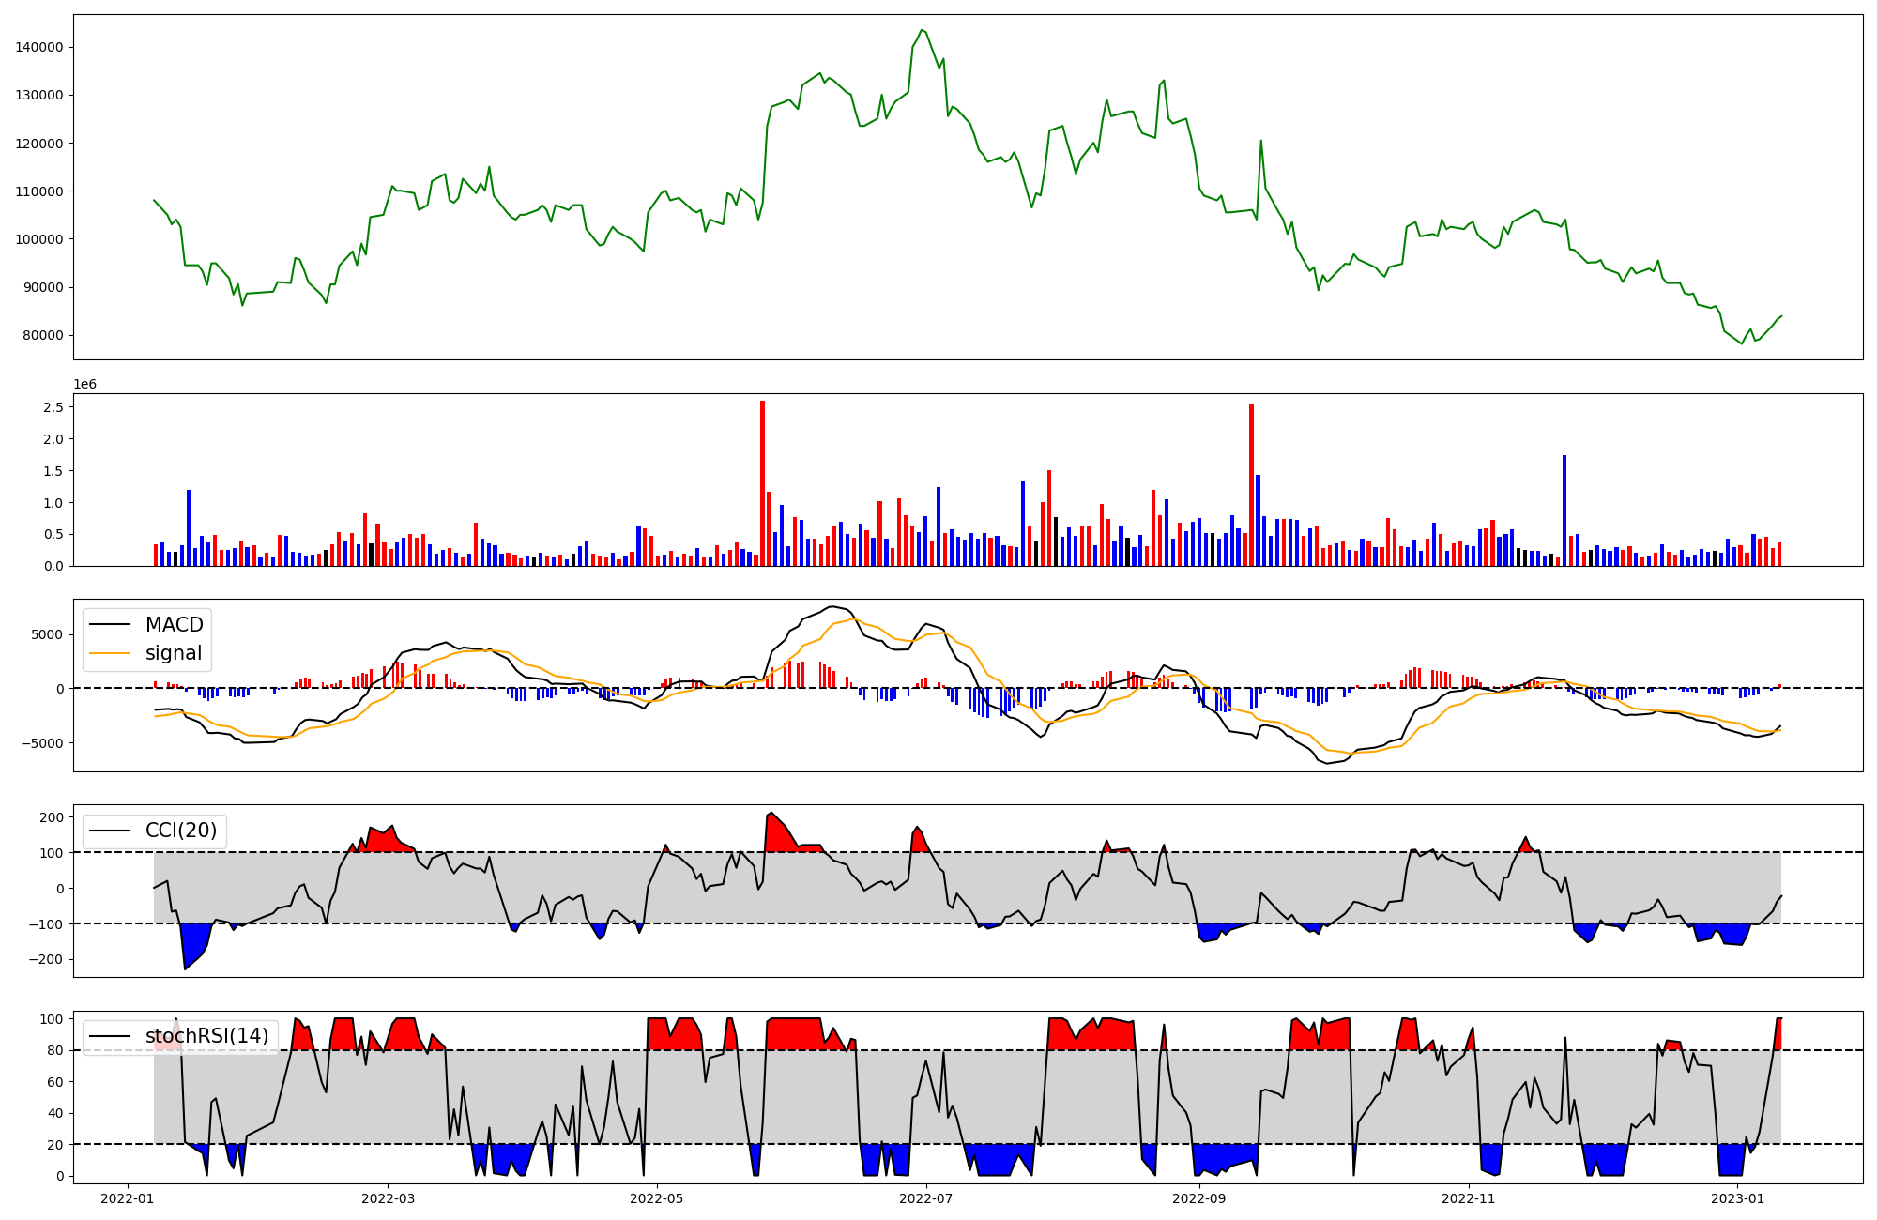Click the 2022-07 x-axis date label
Screen dimensions: 1877x1220
tap(926, 1198)
